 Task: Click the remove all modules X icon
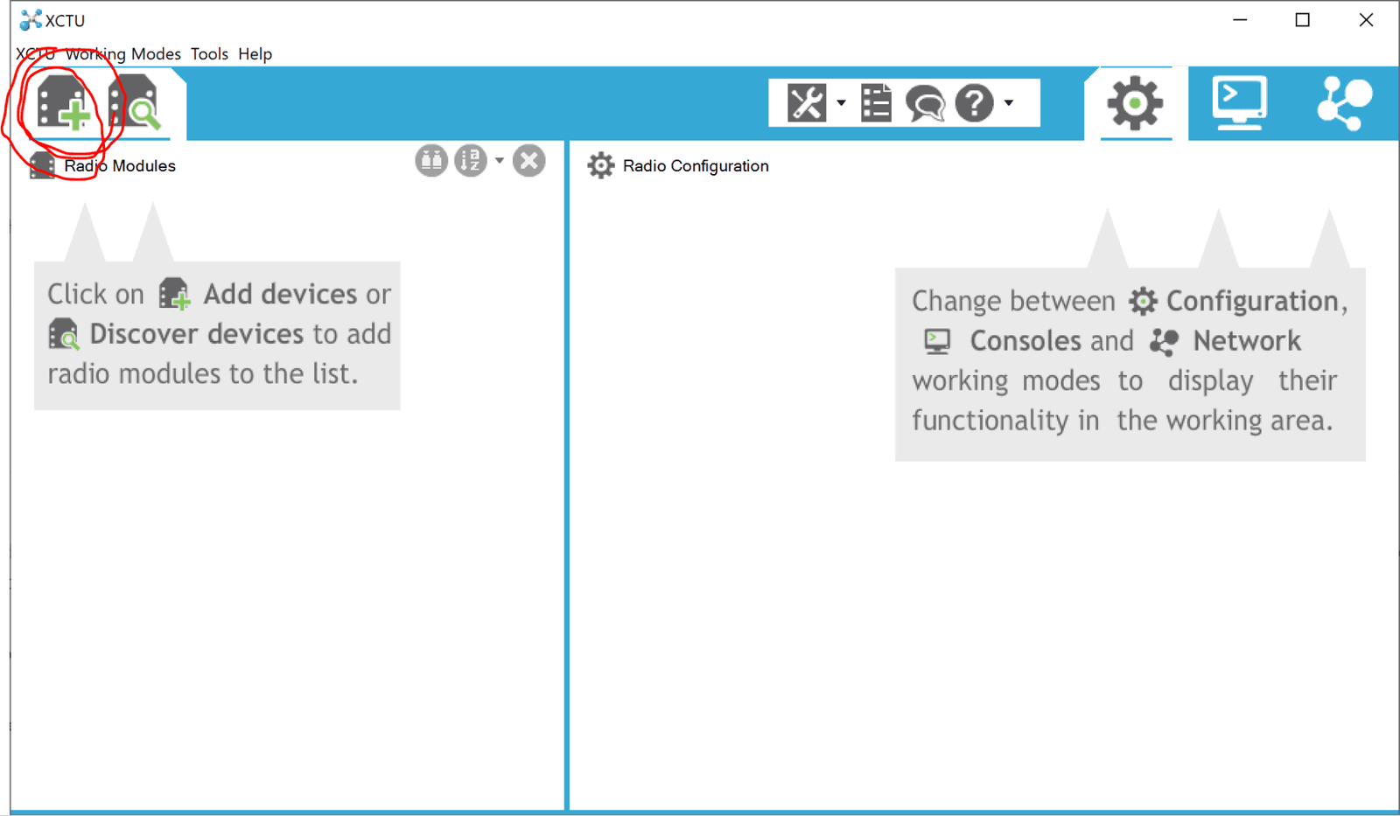[x=528, y=161]
